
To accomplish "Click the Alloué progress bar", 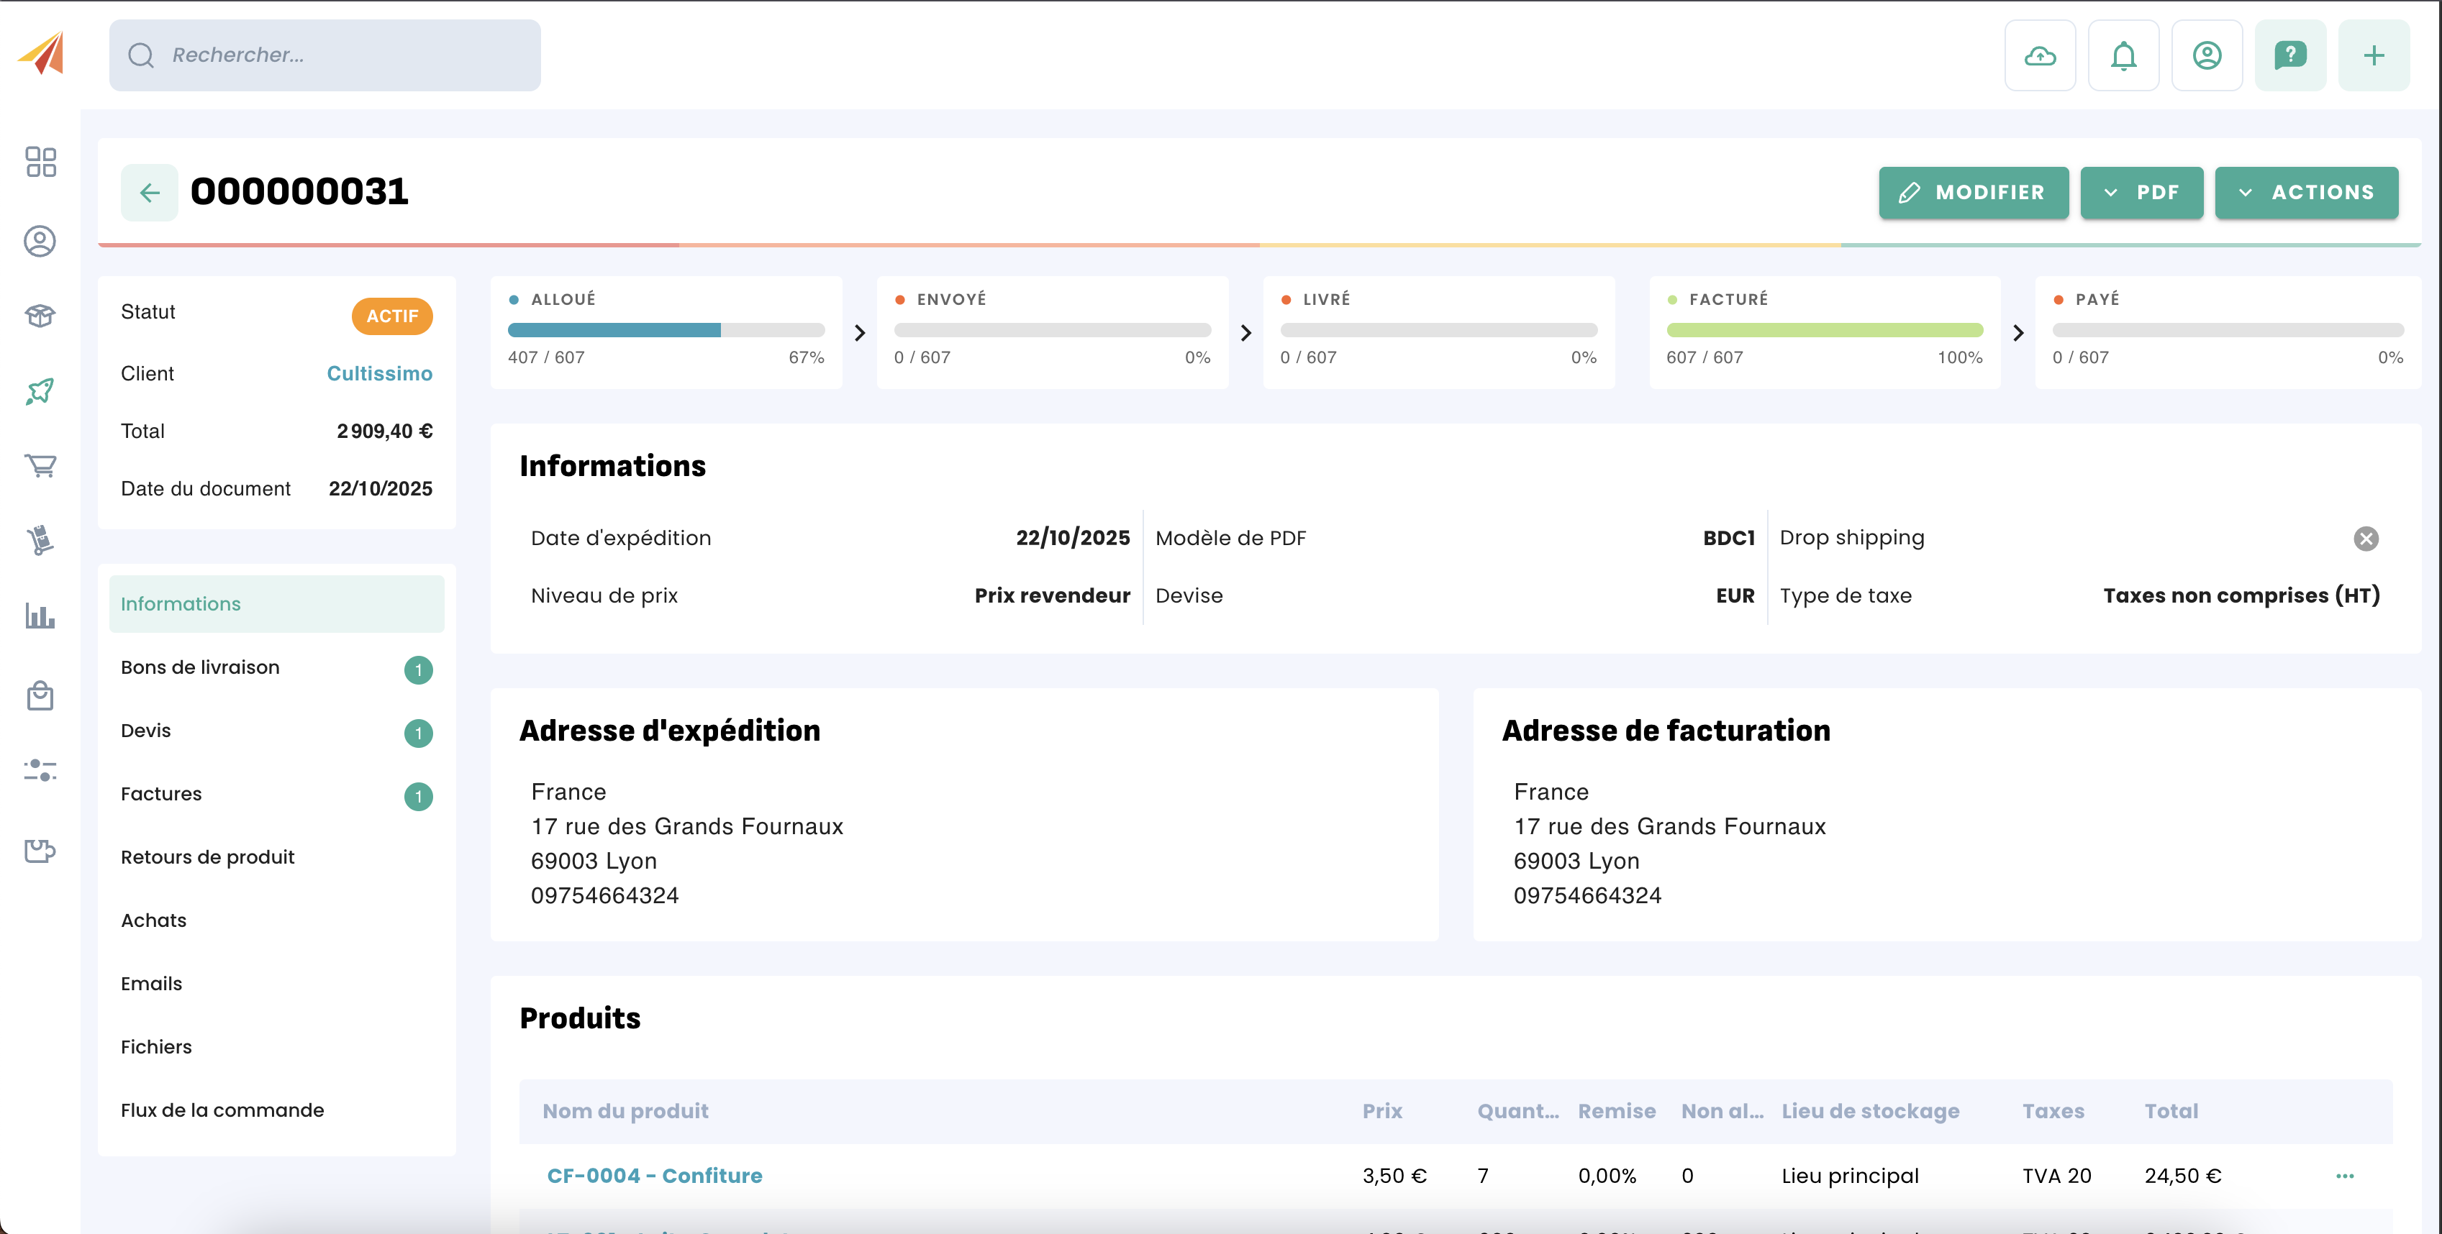I will 666,330.
